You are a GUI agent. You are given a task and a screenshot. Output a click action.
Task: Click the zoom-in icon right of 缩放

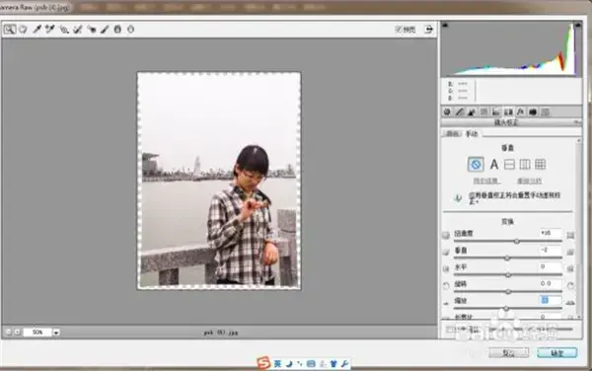[570, 302]
